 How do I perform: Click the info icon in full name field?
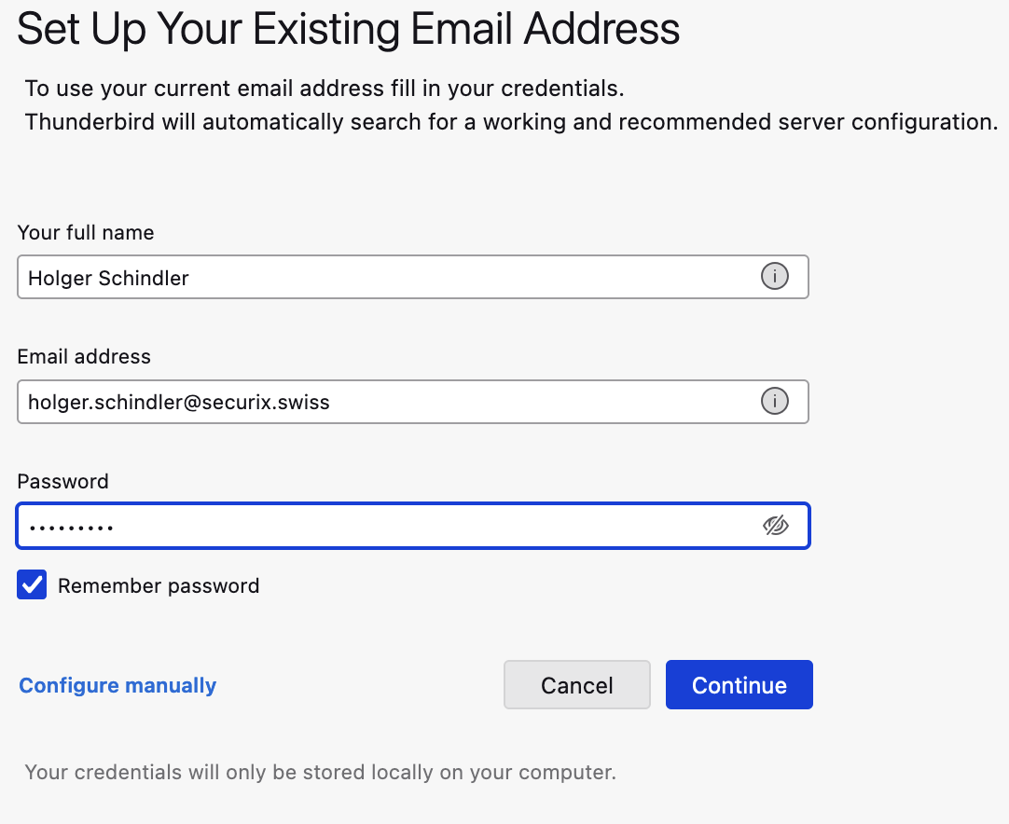774,277
